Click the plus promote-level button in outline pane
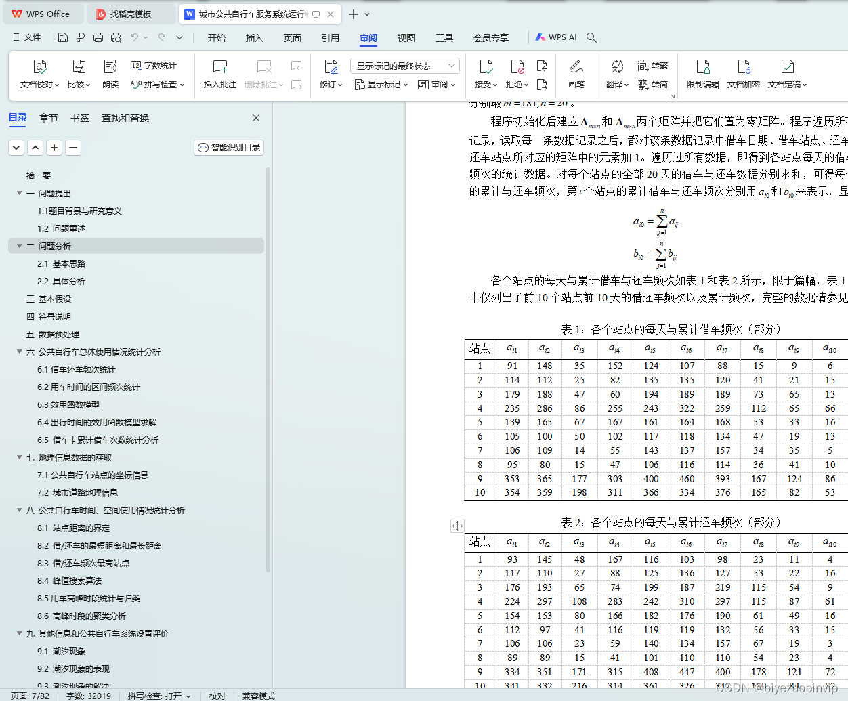Image resolution: width=848 pixels, height=701 pixels. 55,147
